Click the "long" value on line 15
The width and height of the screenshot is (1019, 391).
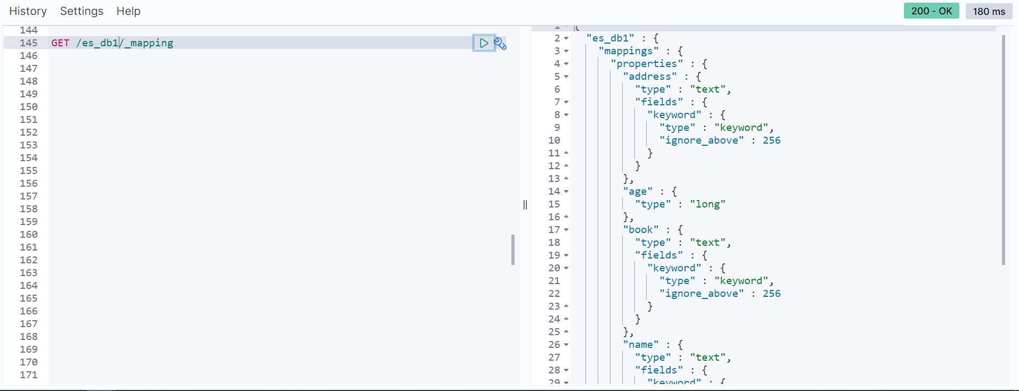pos(707,204)
